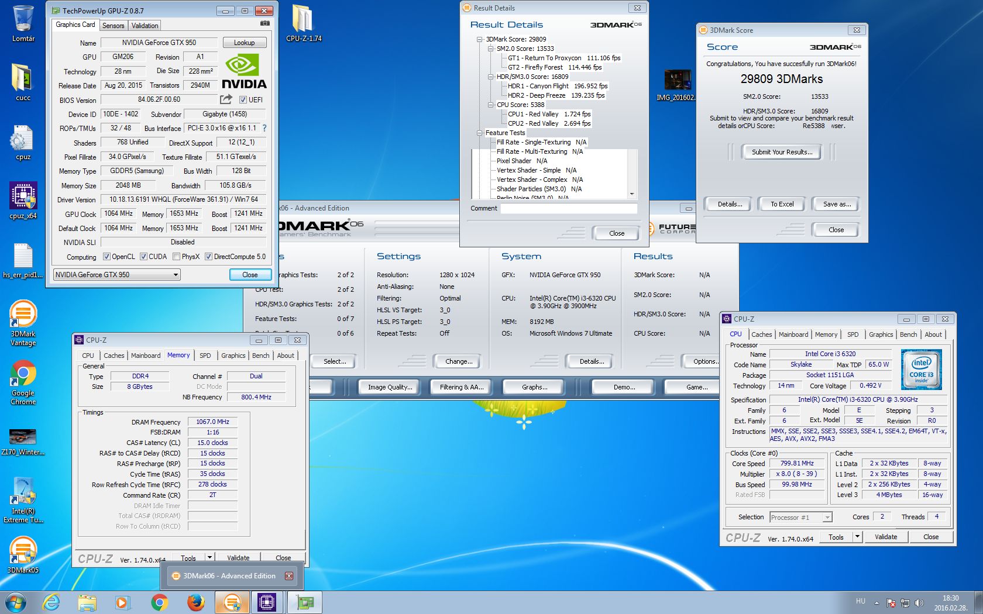The width and height of the screenshot is (983, 614).
Task: Open Windows Media Player taskbar icon
Action: tap(122, 602)
